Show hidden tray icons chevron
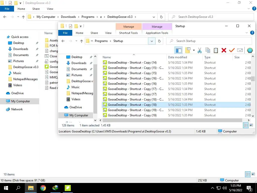 click(x=212, y=188)
